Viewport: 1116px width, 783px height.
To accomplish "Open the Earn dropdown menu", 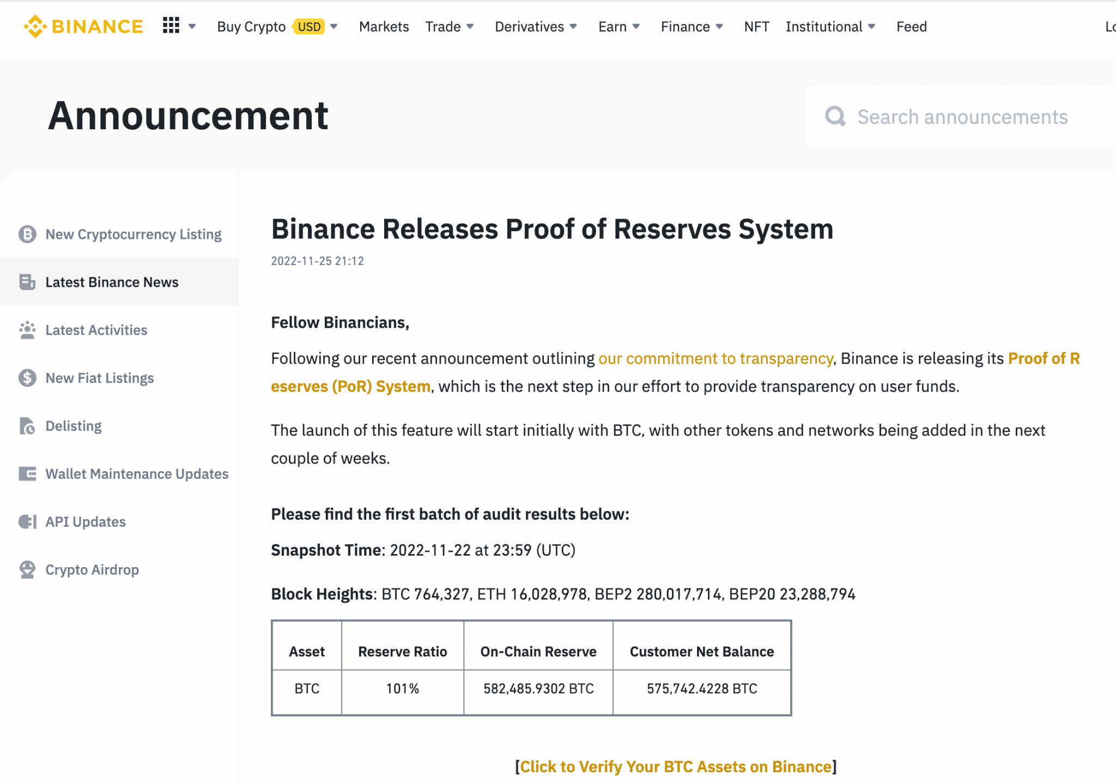I will pos(619,27).
